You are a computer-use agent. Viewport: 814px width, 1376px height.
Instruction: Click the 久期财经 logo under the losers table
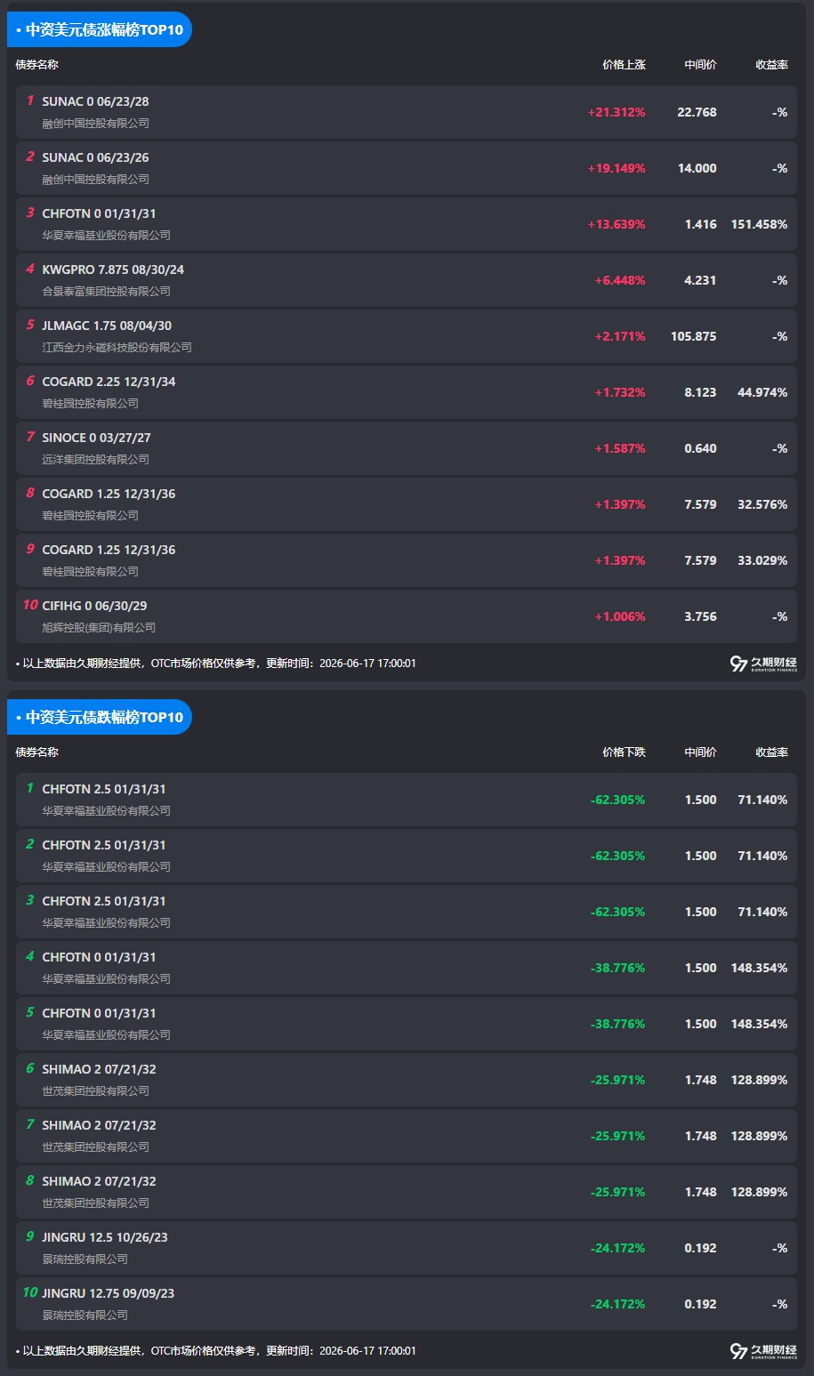click(x=763, y=1351)
